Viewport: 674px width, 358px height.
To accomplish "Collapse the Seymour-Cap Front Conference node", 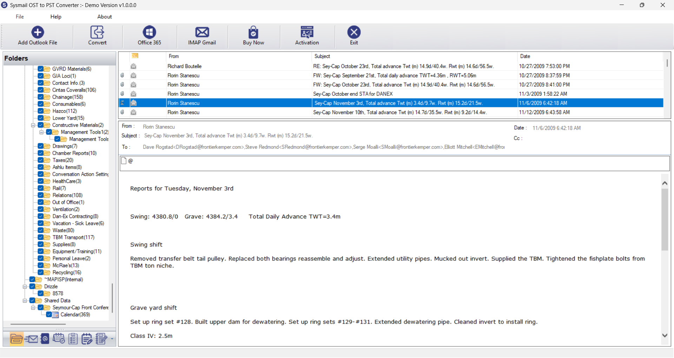I will point(33,308).
